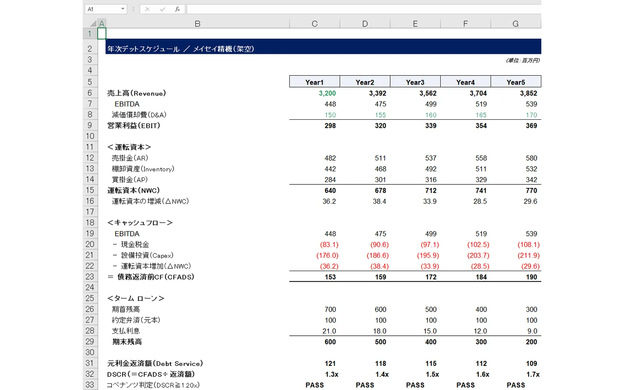Image resolution: width=624 pixels, height=390 pixels.
Task: Click the 減価償却費(D&A) label
Action: (x=139, y=115)
